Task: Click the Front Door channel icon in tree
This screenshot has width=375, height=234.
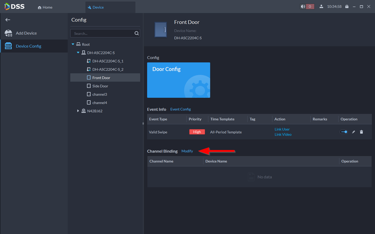Action: (89, 78)
